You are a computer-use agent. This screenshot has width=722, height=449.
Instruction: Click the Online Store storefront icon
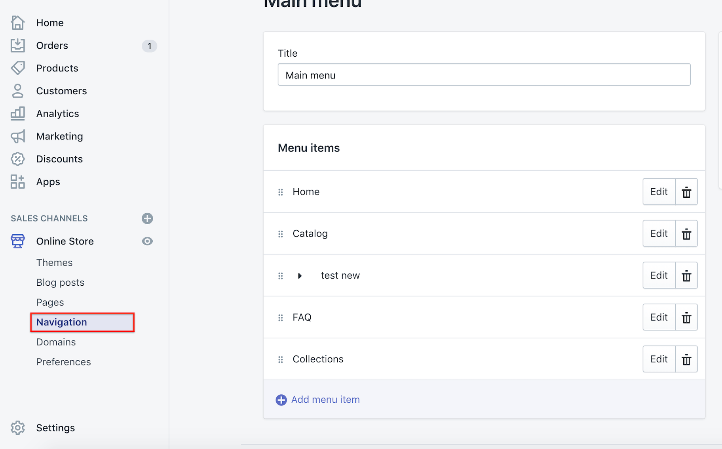(x=17, y=241)
